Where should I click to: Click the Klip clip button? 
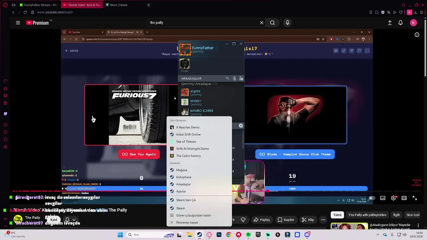pos(308,220)
